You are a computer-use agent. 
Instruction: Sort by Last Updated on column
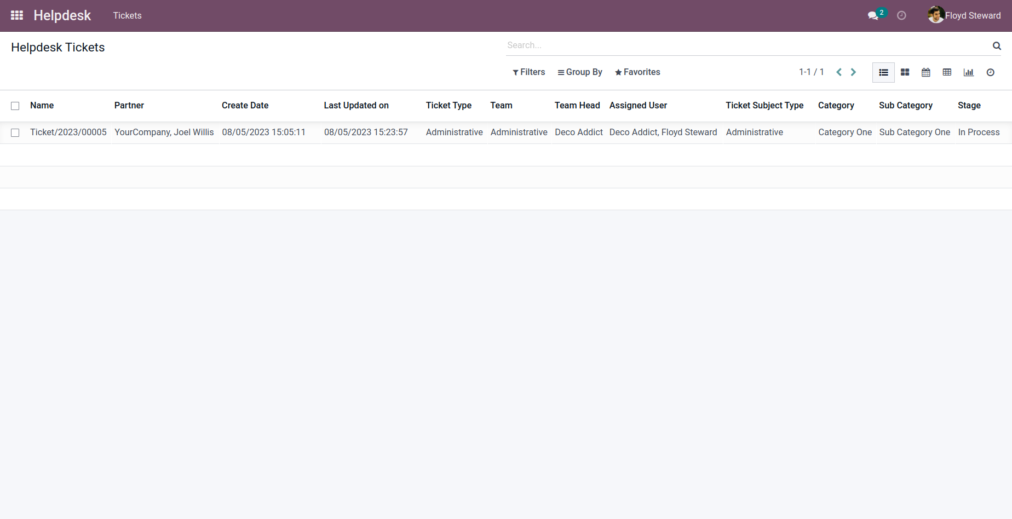[x=357, y=106]
